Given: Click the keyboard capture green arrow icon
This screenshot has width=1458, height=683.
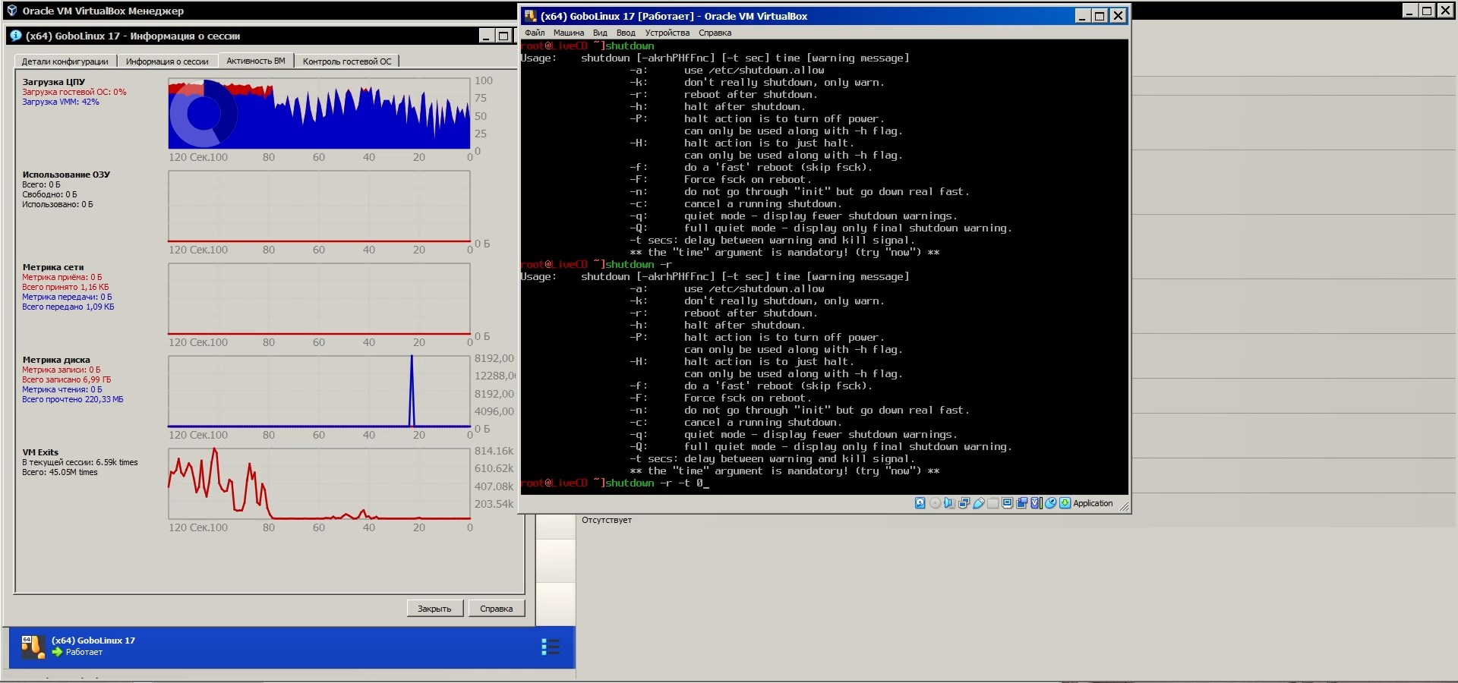Looking at the screenshot, I should (x=1065, y=503).
